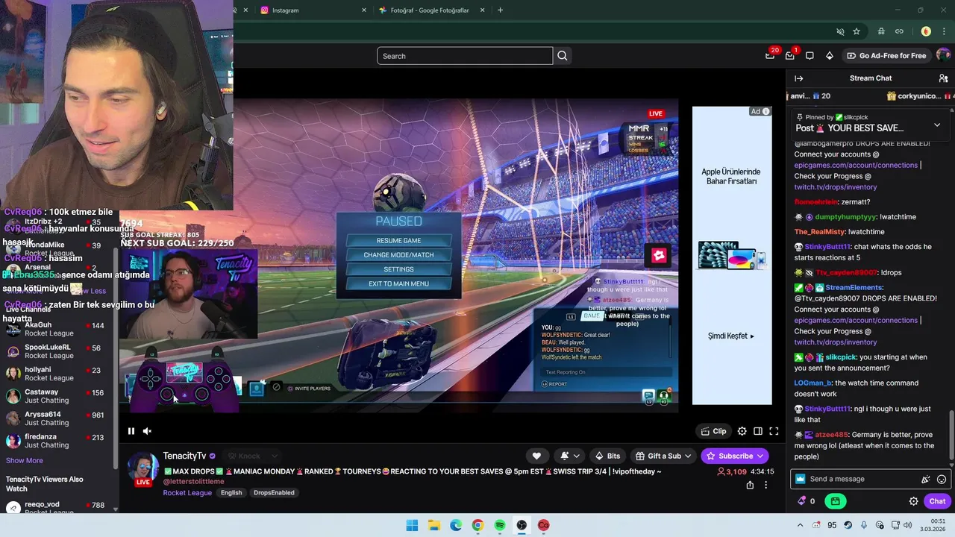Viewport: 955px width, 537px height.
Task: Click the search magnifier button
Action: (x=563, y=56)
